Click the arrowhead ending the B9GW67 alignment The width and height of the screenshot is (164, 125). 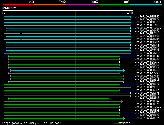tap(124, 71)
